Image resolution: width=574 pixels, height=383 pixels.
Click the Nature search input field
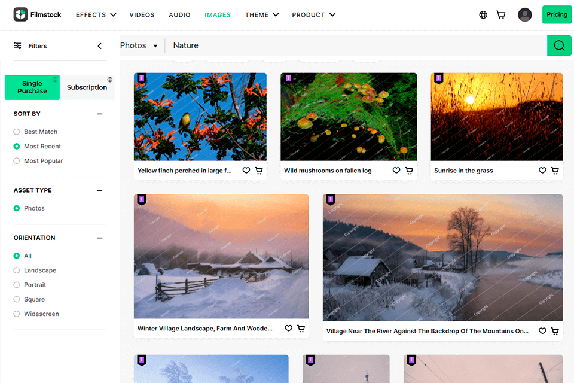356,45
